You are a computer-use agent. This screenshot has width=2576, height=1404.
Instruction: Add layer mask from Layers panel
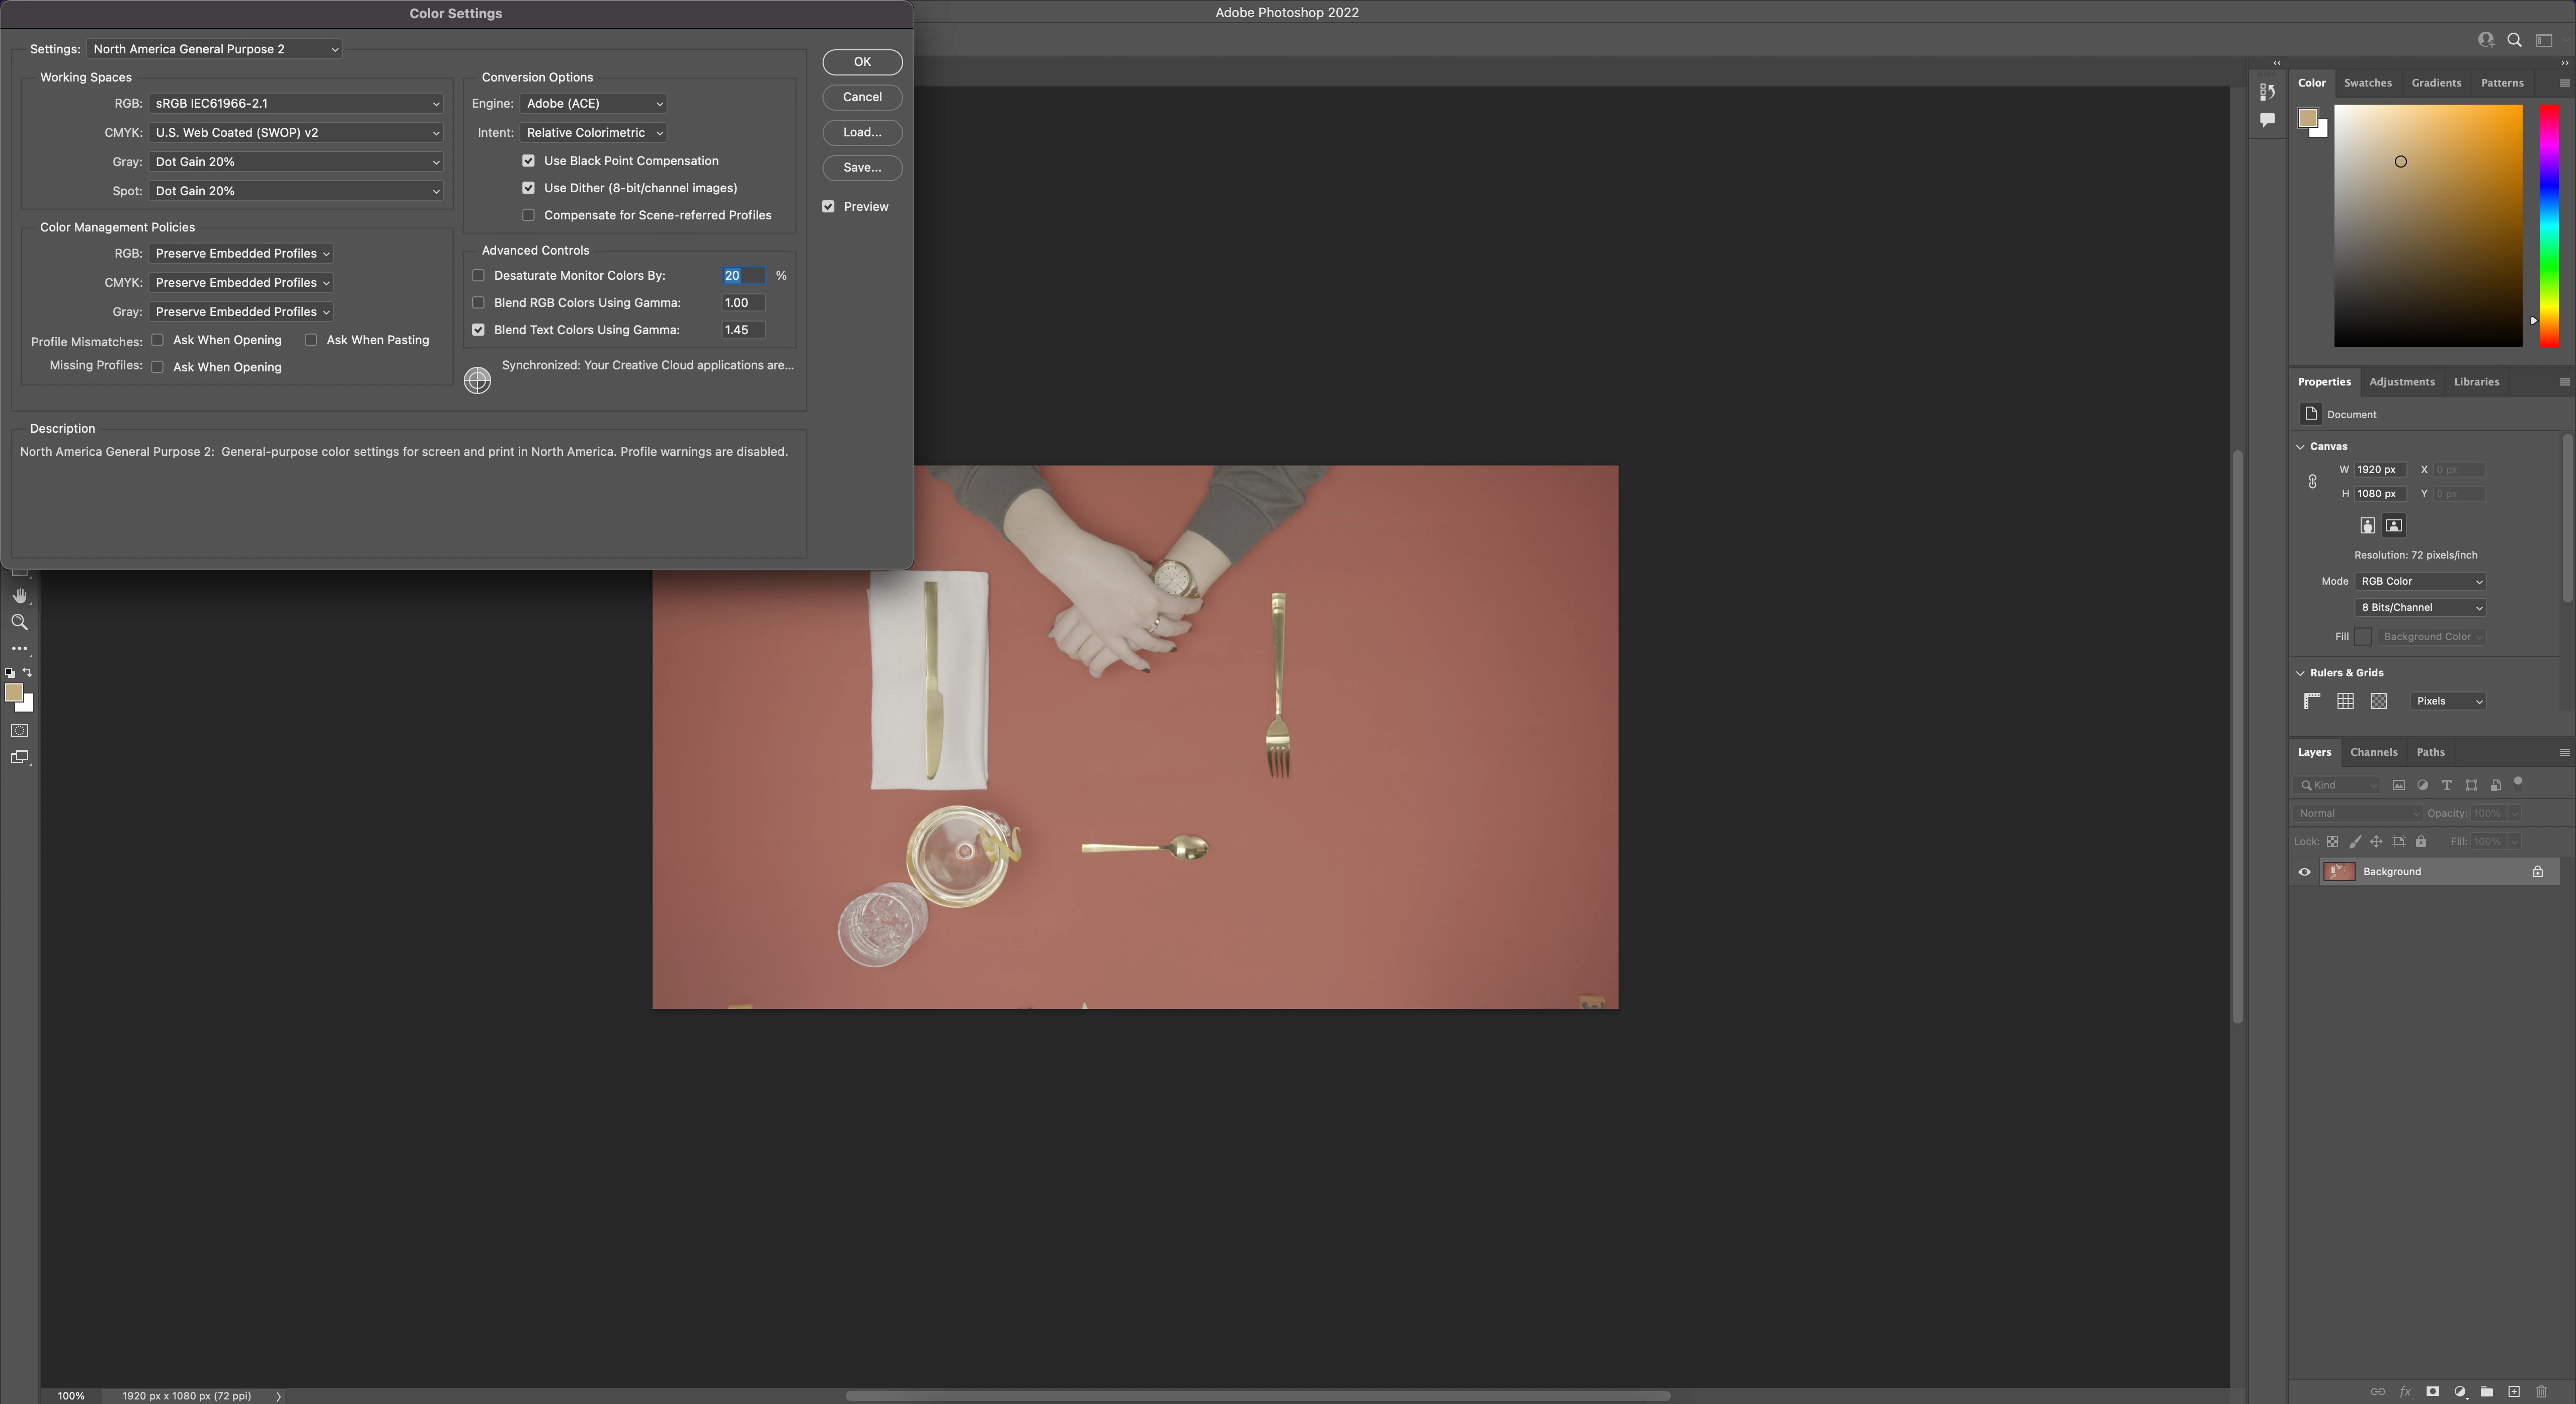[2433, 1392]
